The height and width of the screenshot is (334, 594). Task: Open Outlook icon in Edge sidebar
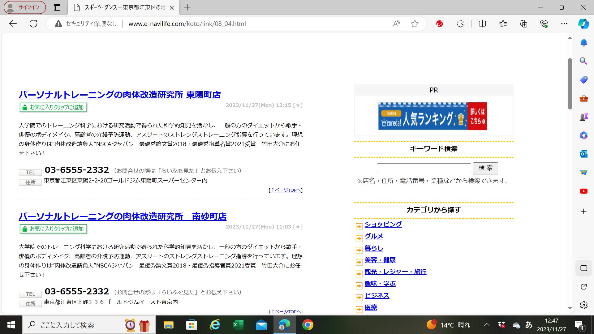(583, 154)
